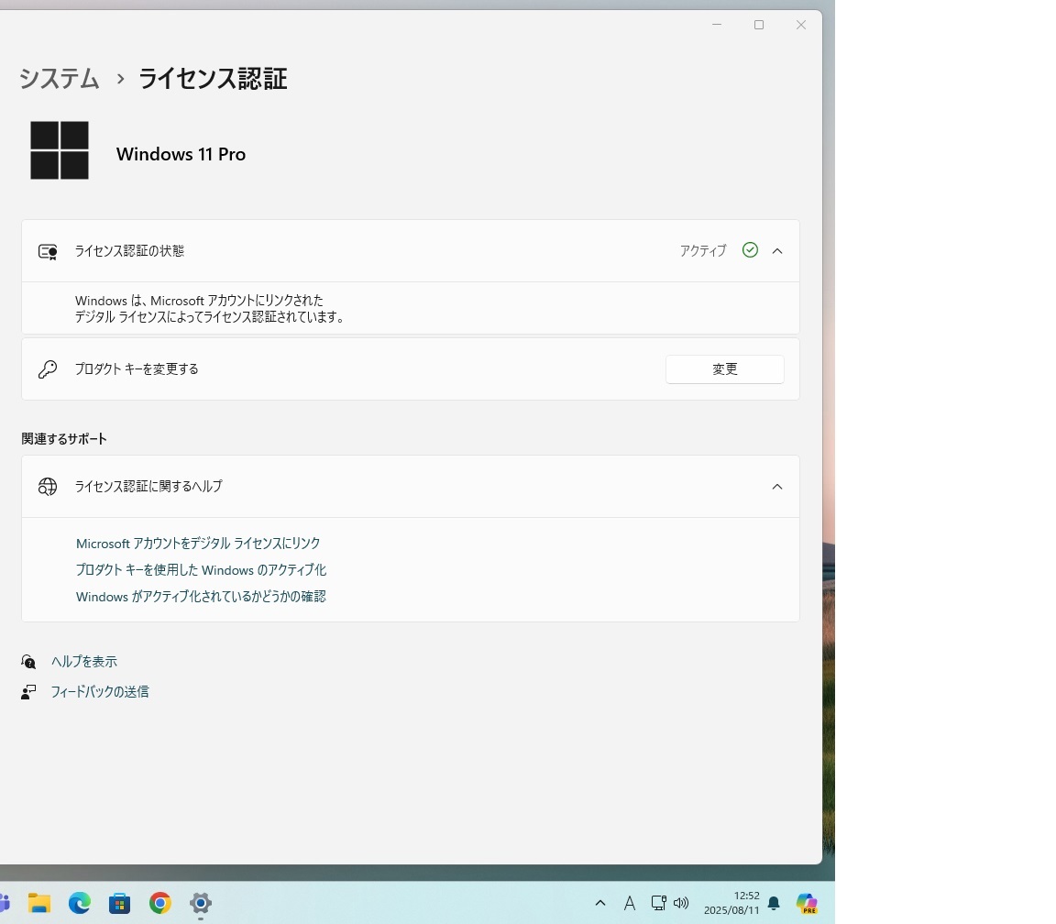
Task: Launch Google Chrome from the taskbar
Action: pyautogui.click(x=160, y=902)
